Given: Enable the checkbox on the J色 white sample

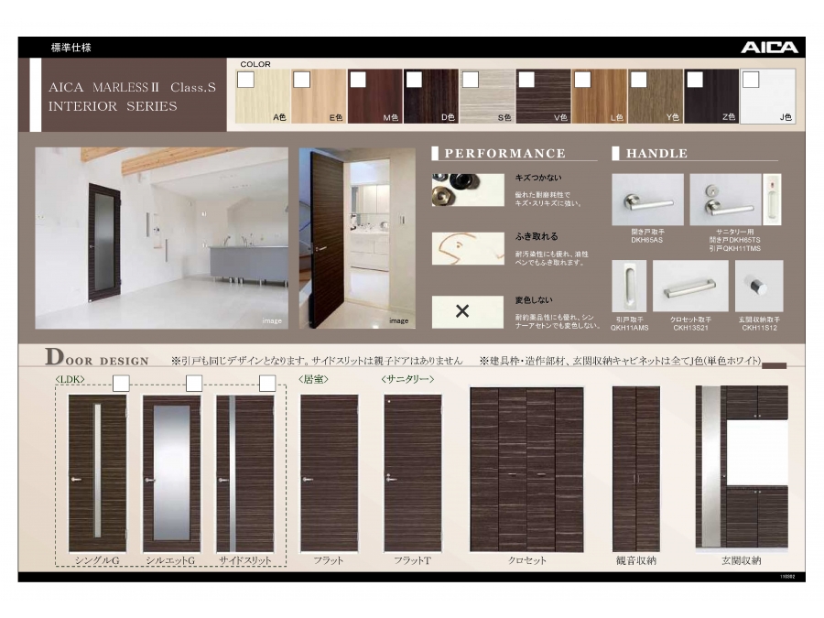Looking at the screenshot, I should [x=751, y=80].
